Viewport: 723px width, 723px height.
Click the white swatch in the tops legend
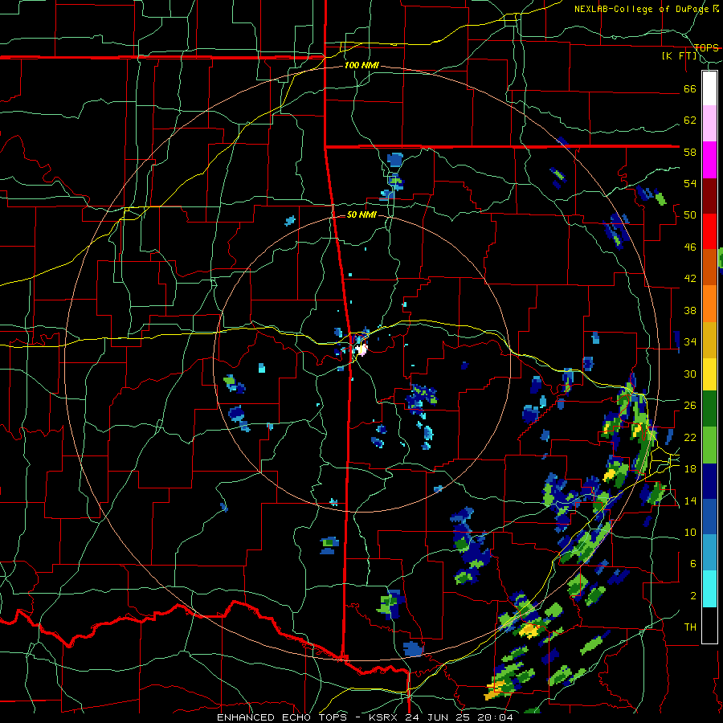[709, 88]
